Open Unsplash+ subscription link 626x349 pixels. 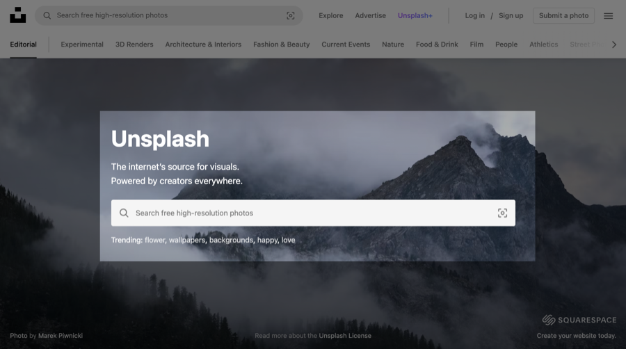(415, 15)
